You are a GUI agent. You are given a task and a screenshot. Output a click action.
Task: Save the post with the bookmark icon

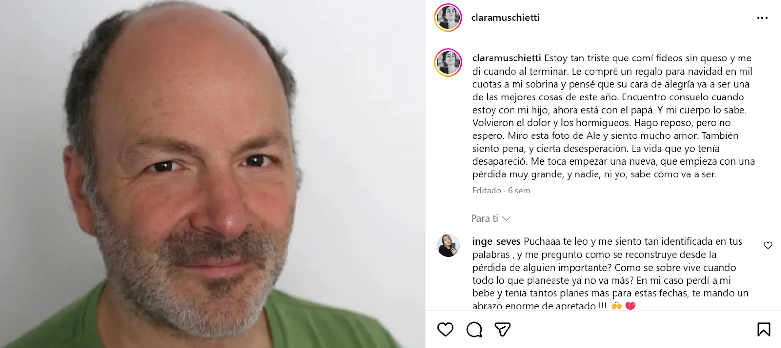click(763, 329)
